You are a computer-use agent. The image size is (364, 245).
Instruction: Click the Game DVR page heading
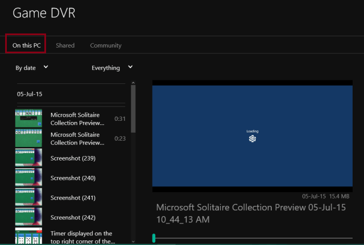coord(44,12)
